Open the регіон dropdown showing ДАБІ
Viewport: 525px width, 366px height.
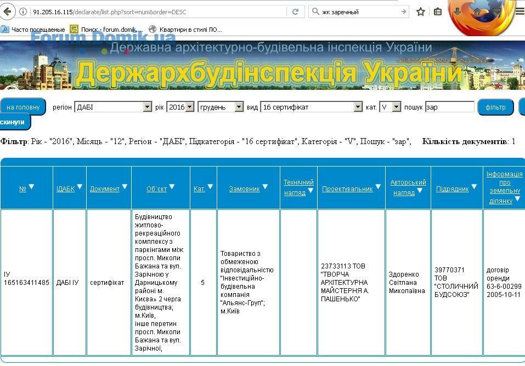[x=113, y=107]
